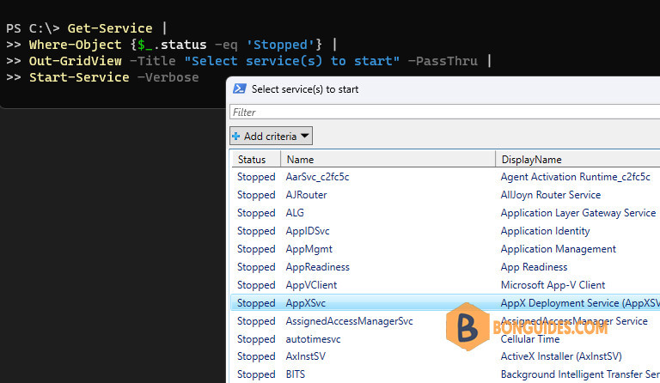The image size is (660, 383).
Task: Click Background Intelligent Transfer display name
Action: click(x=580, y=374)
